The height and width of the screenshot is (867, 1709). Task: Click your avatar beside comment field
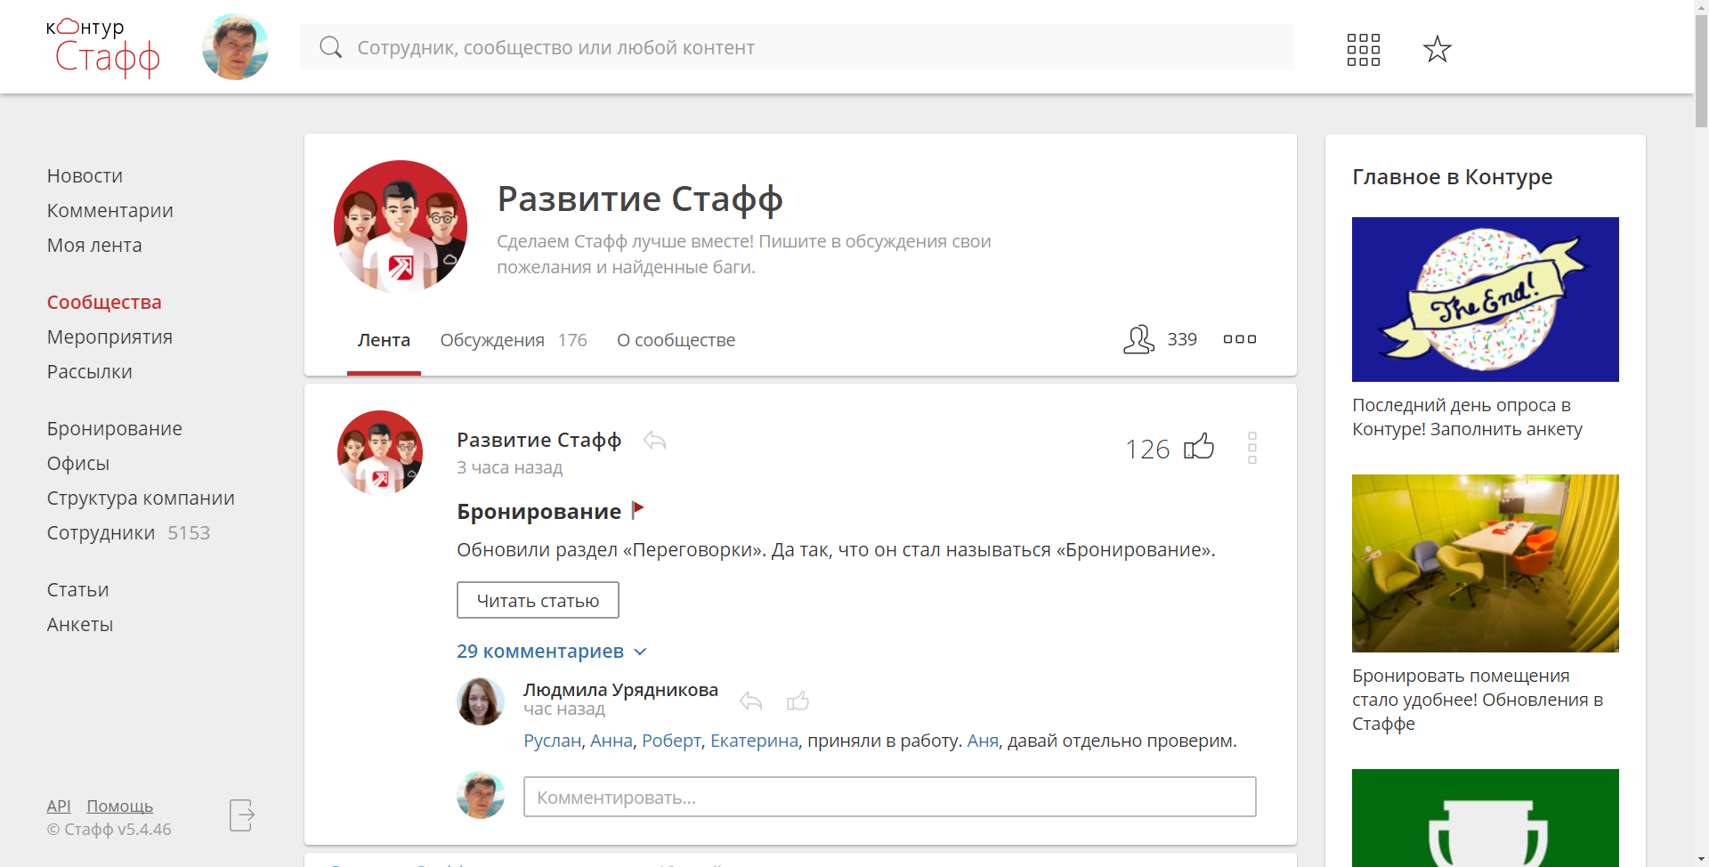481,795
